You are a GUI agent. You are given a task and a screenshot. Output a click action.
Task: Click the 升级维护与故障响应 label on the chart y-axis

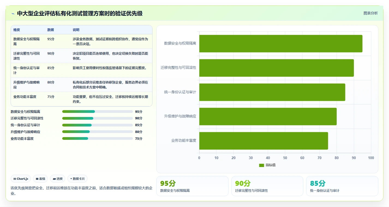[x=180, y=116]
